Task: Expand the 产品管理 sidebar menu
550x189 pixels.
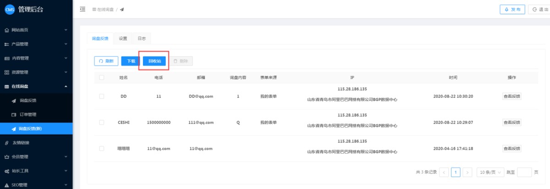Action: click(x=36, y=44)
